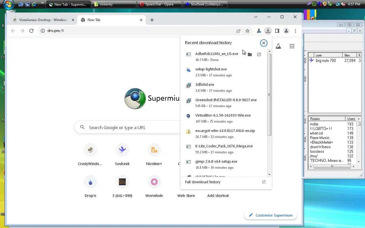Sort SoulSeek rooms by Users column
Viewport: 365px width, 228px height.
(x=351, y=119)
